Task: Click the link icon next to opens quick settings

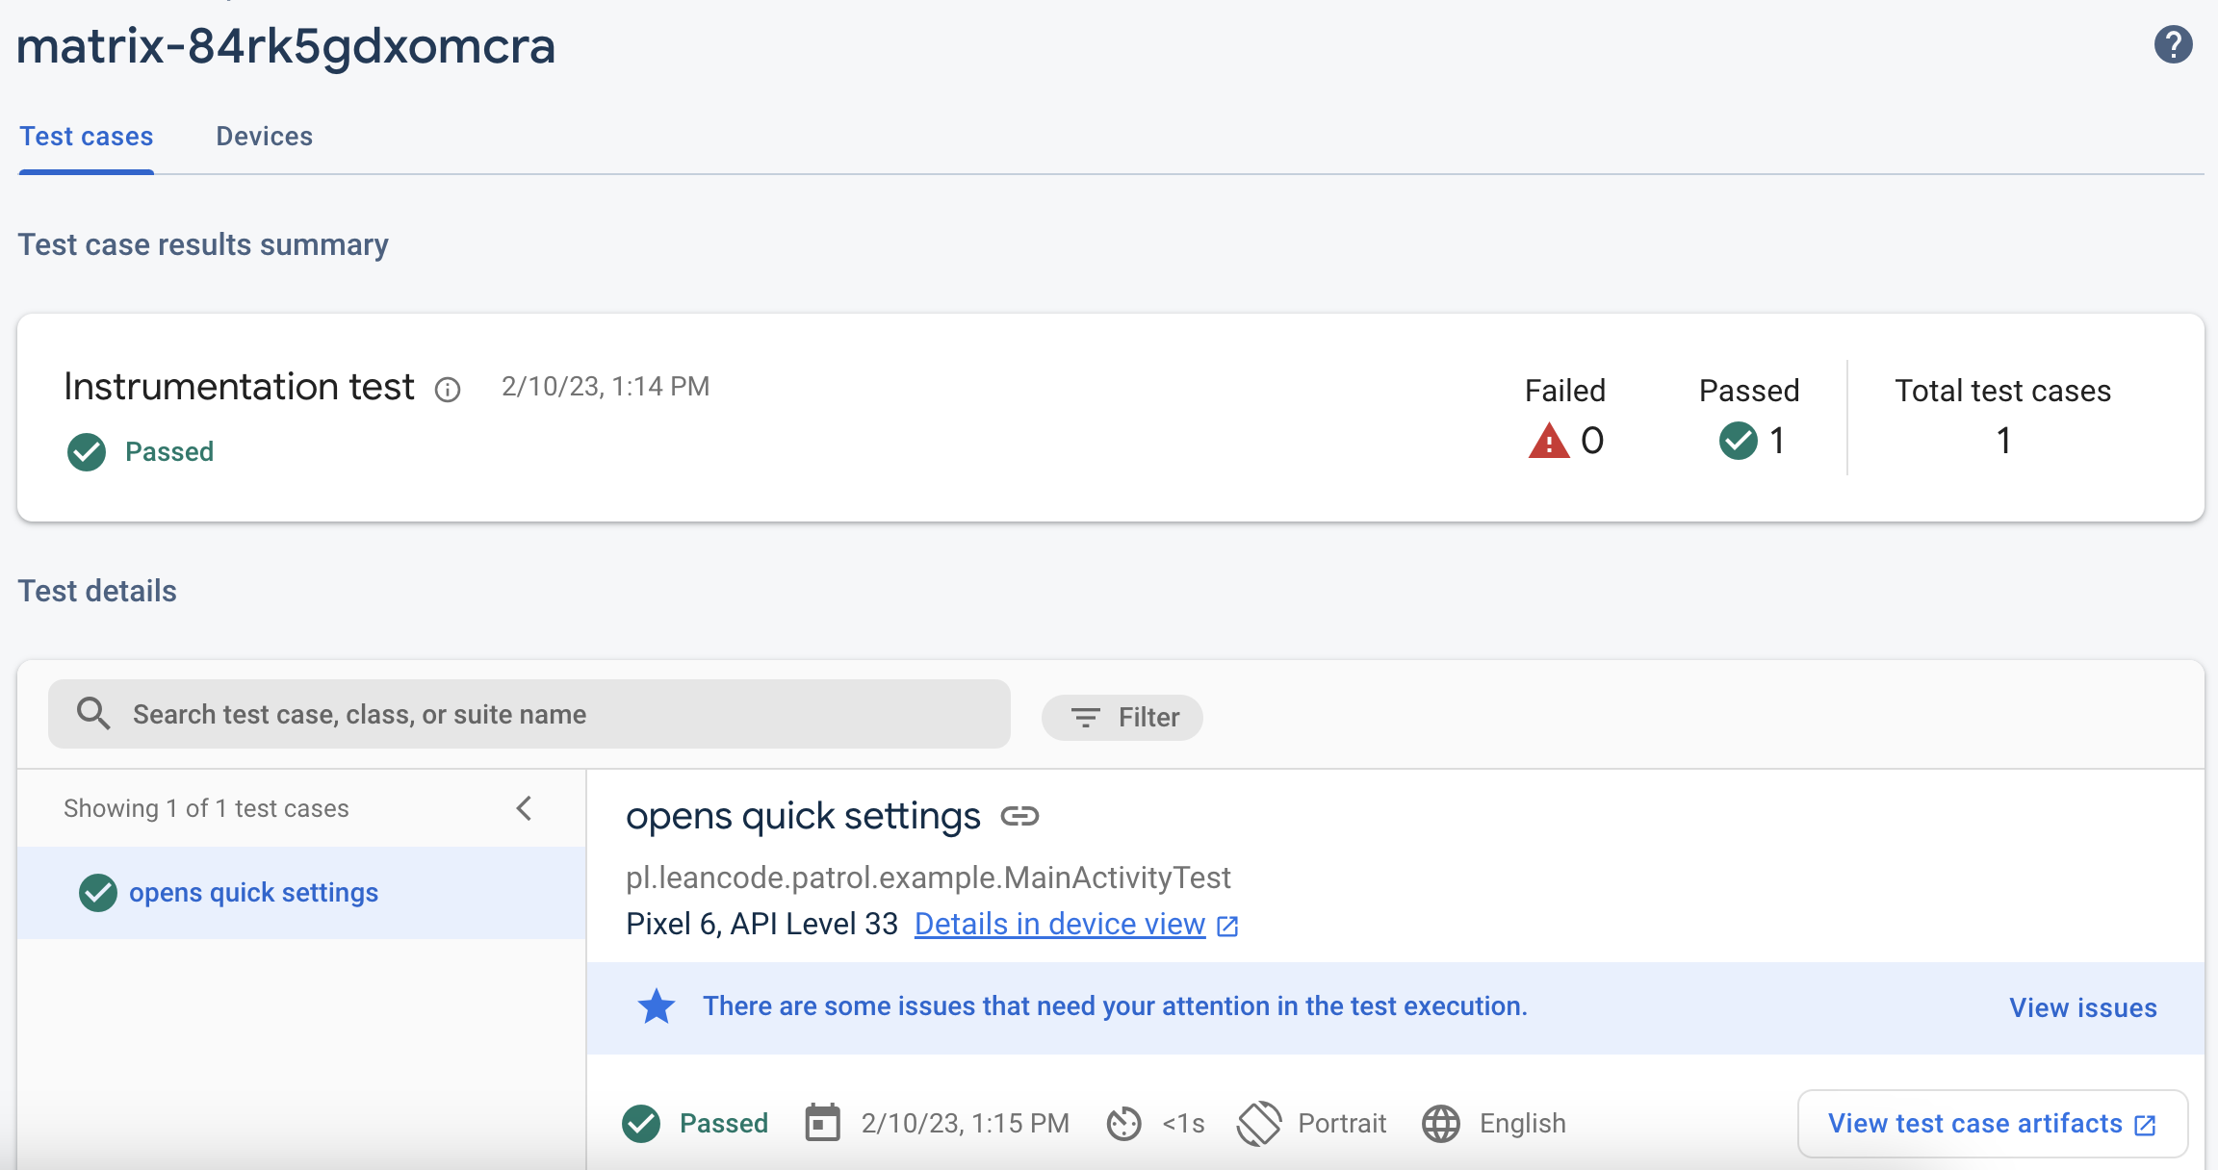Action: pos(1020,817)
